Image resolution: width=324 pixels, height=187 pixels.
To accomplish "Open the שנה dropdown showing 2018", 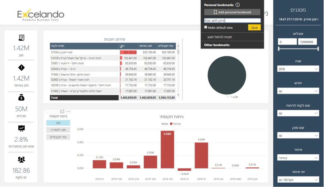I will point(298,69).
